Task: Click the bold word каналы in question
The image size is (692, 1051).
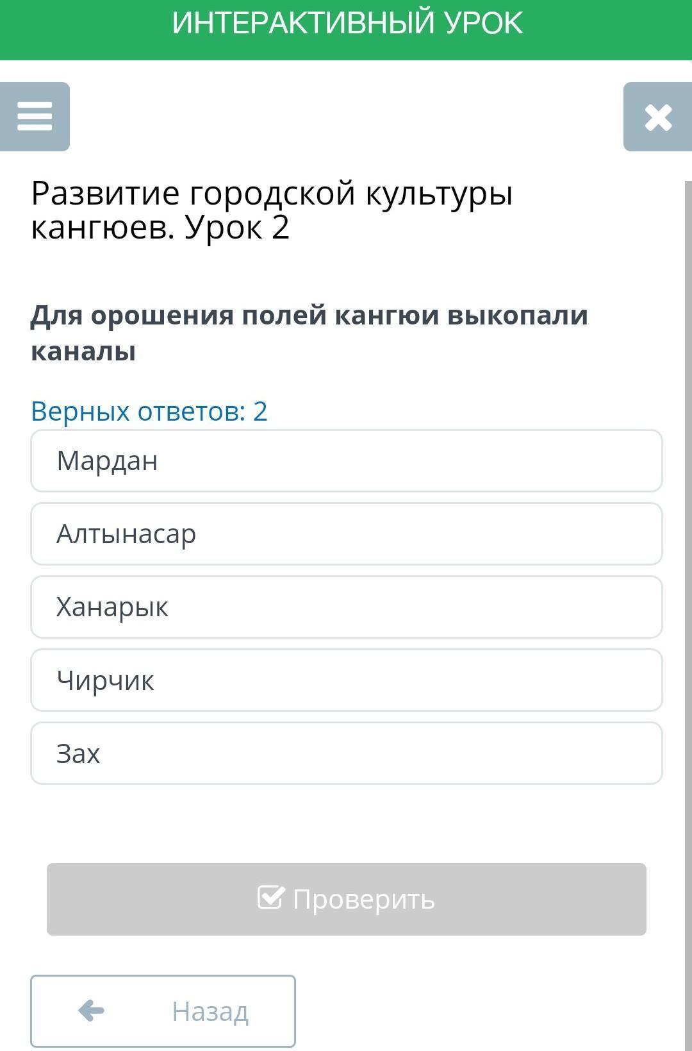Action: click(x=83, y=351)
